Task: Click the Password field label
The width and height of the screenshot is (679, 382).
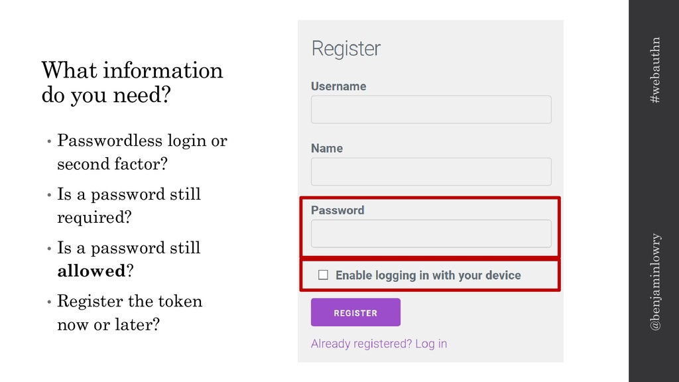Action: click(338, 210)
